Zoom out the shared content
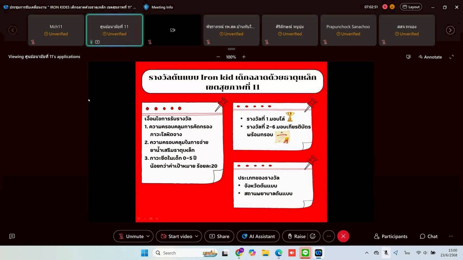This screenshot has height=260, width=463. pyautogui.click(x=218, y=57)
